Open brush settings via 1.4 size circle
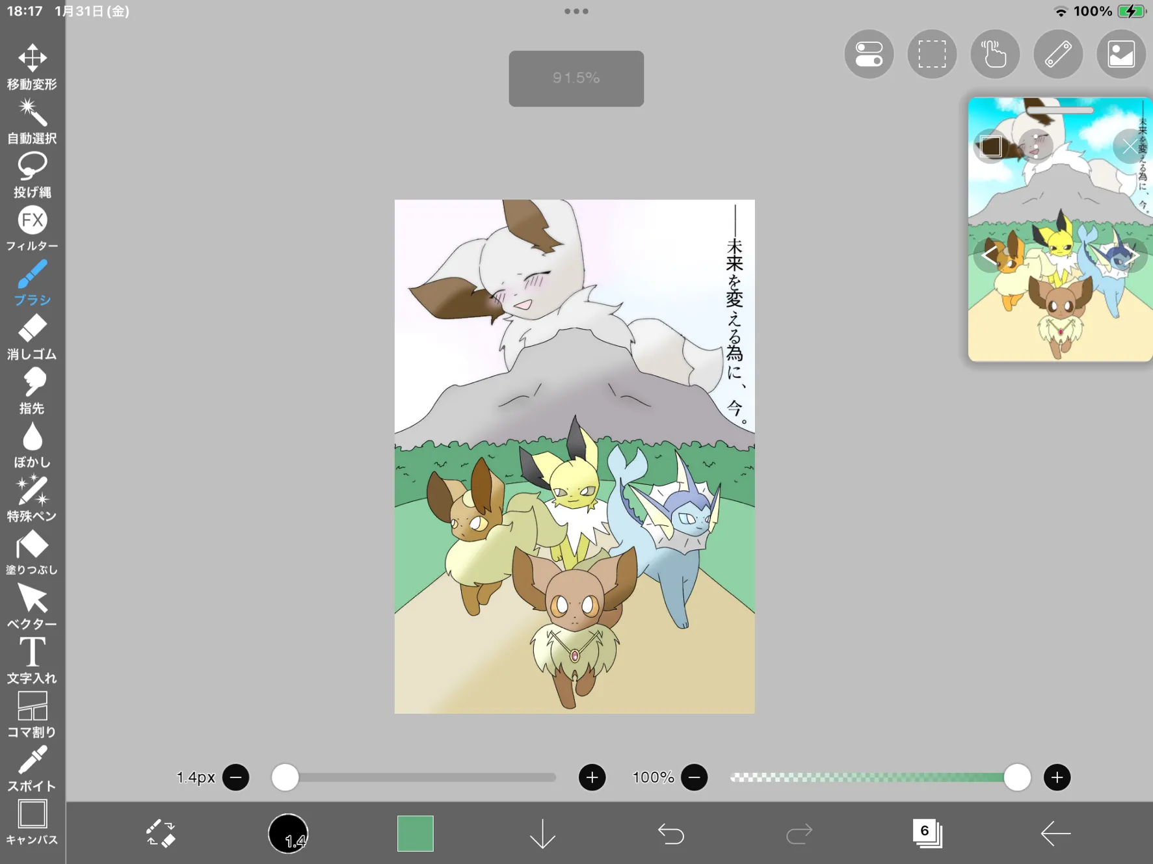The height and width of the screenshot is (864, 1153). (288, 833)
